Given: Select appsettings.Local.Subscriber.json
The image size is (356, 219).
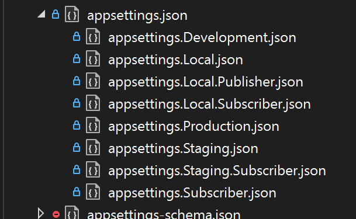Looking at the screenshot, I should click(x=209, y=104).
